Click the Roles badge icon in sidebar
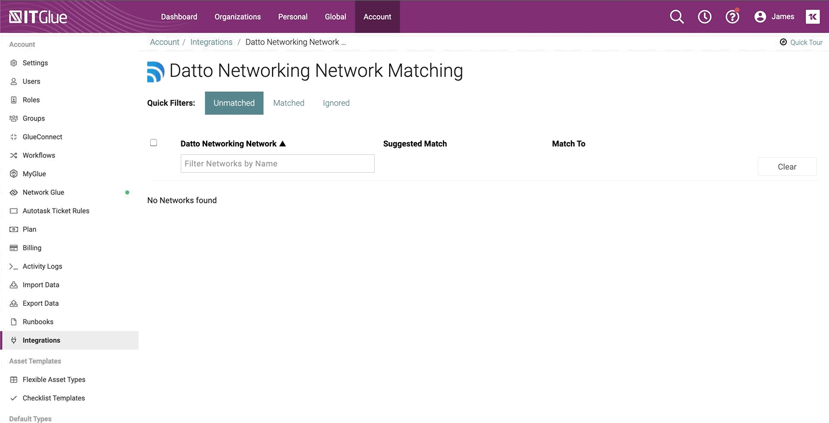 coord(14,100)
